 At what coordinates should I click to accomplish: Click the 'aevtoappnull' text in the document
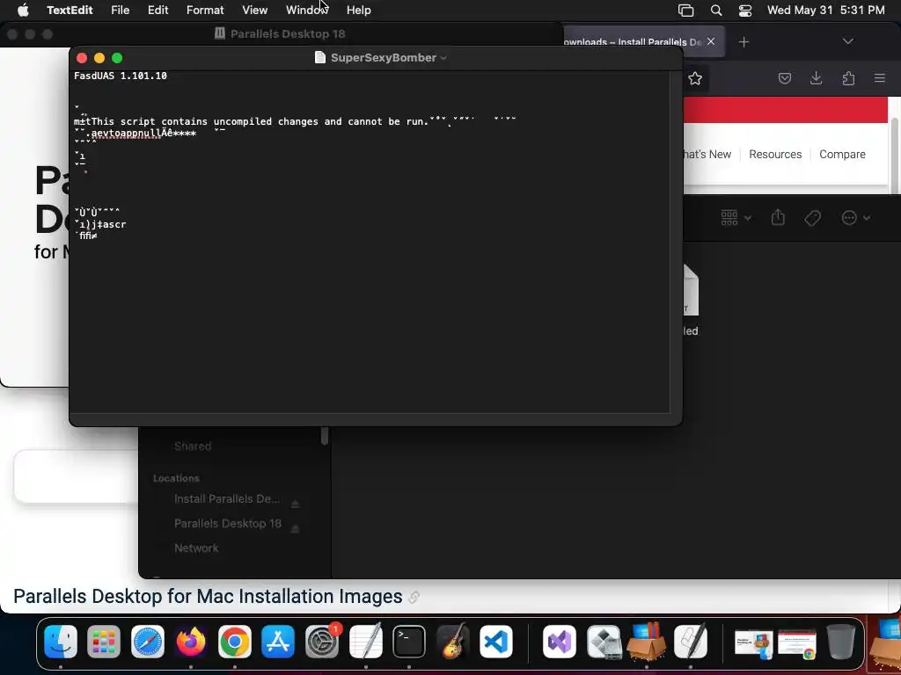(x=127, y=134)
